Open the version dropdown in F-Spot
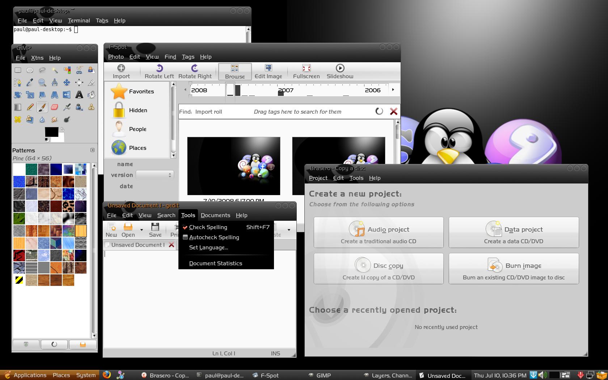This screenshot has height=380, width=608. (x=155, y=175)
